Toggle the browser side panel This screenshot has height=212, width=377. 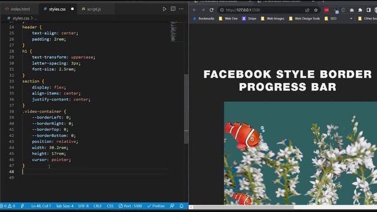pyautogui.click(x=368, y=10)
